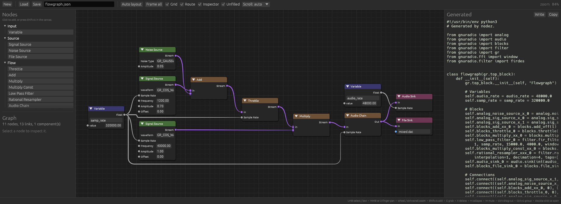Click Multiply Stream output socket
Viewport: 561px width, 204px height.
(x=330, y=122)
